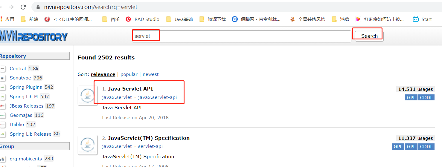This screenshot has height=167, width=442.
Task: Open the Java Servlet API result title
Action: click(131, 89)
